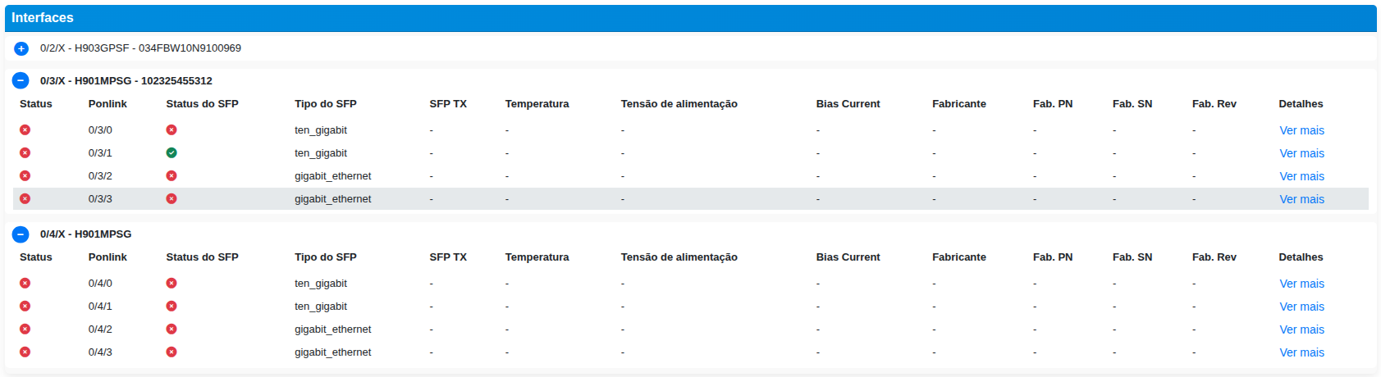Click the Interfaces panel header
The height and width of the screenshot is (377, 1381).
click(x=690, y=18)
